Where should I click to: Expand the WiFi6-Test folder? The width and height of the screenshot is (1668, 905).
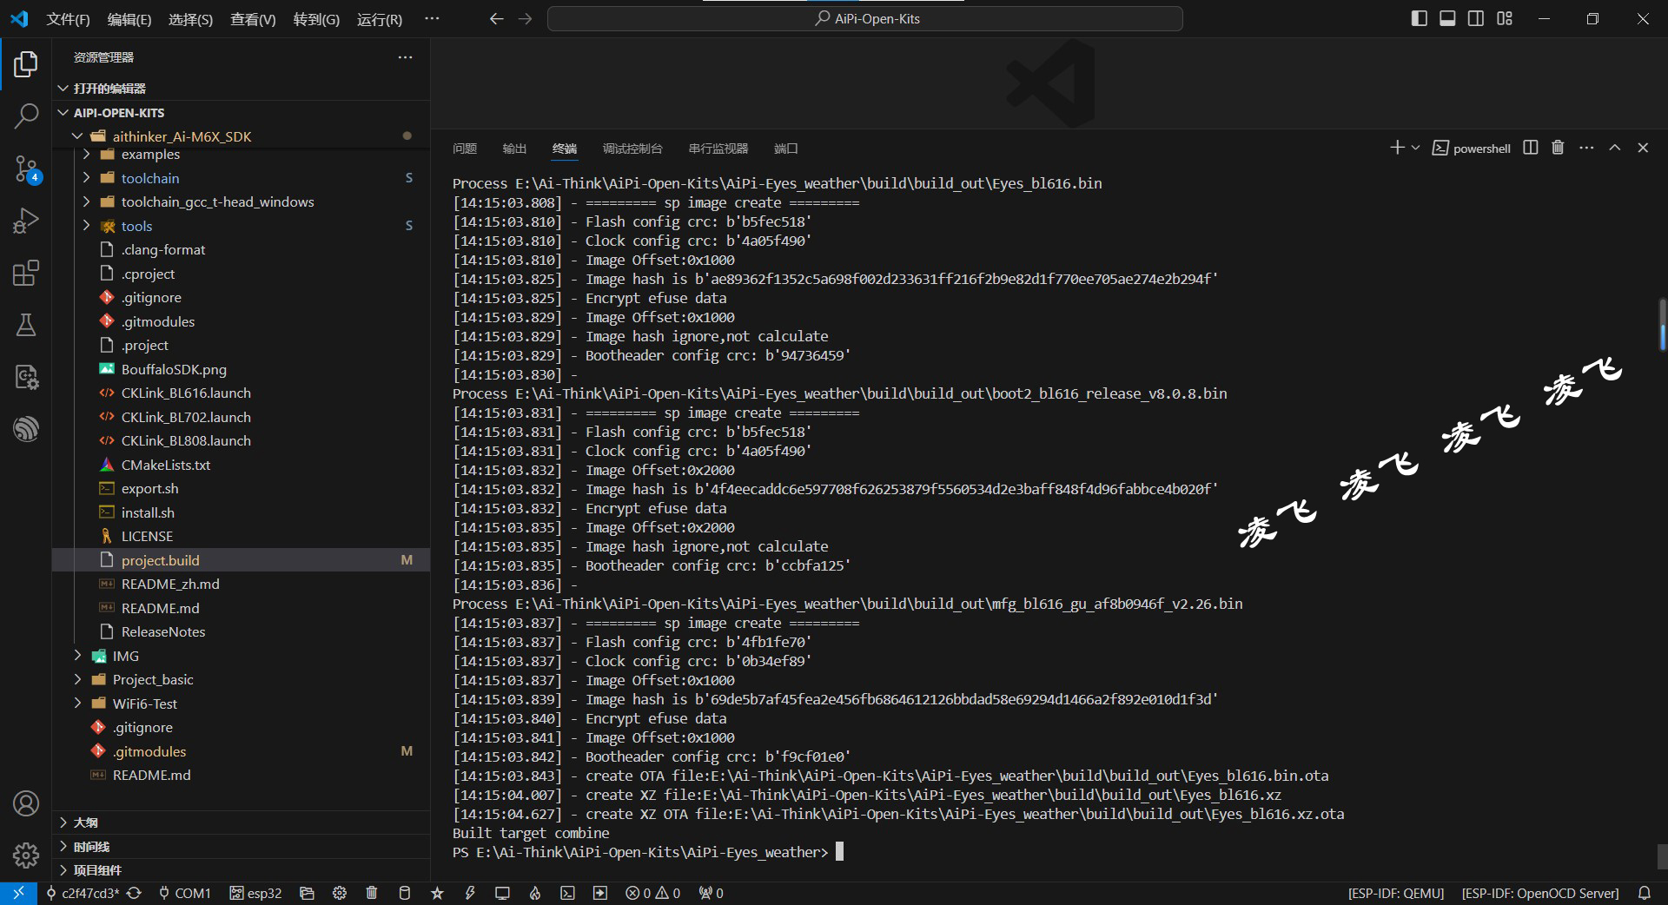[242, 704]
